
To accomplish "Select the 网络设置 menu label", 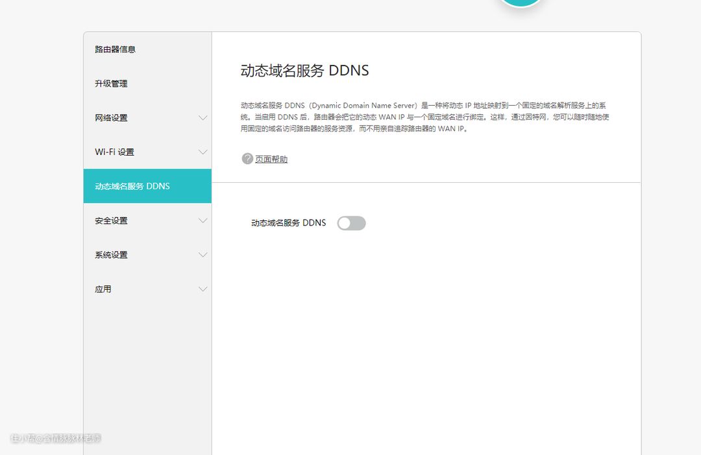I will 111,118.
